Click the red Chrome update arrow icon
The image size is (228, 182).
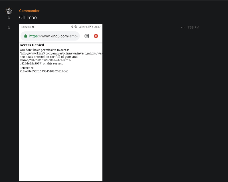(x=96, y=36)
